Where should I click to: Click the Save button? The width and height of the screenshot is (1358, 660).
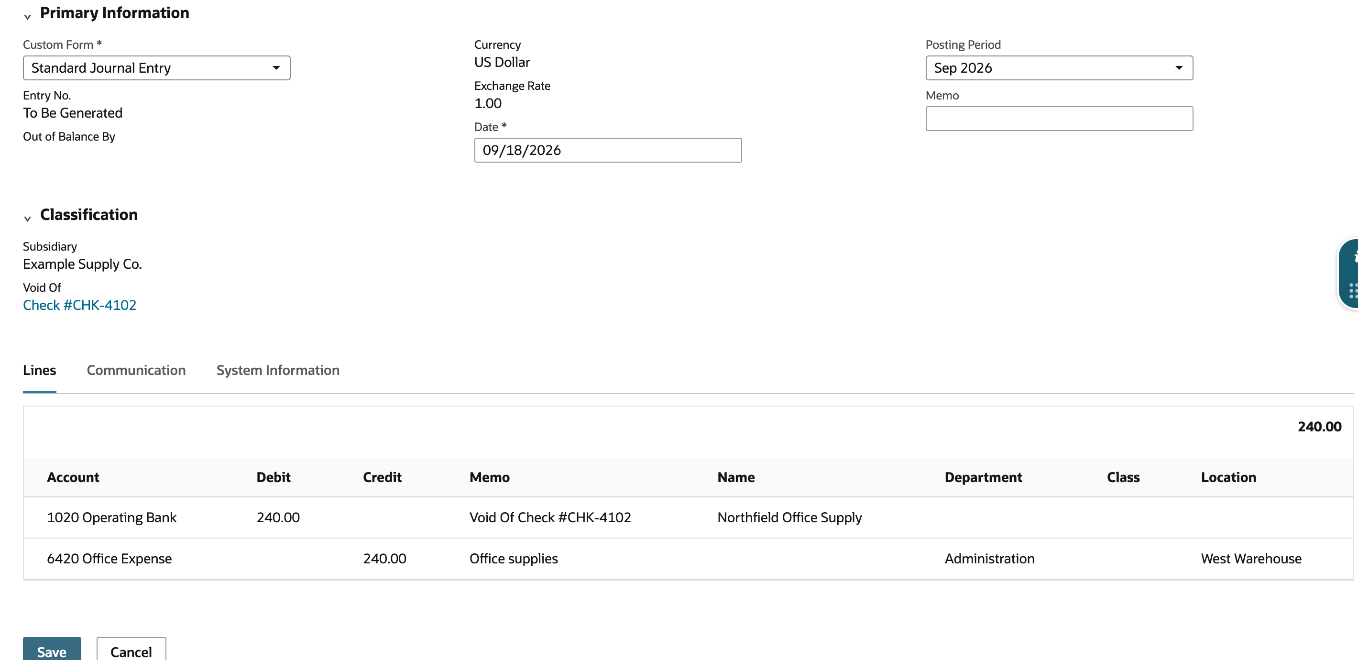pyautogui.click(x=52, y=649)
